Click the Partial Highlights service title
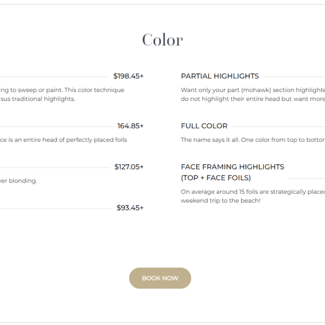Image resolution: width=325 pixels, height=325 pixels. [220, 76]
